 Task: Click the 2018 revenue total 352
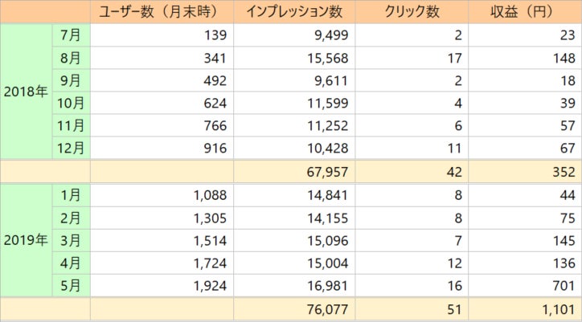[564, 171]
